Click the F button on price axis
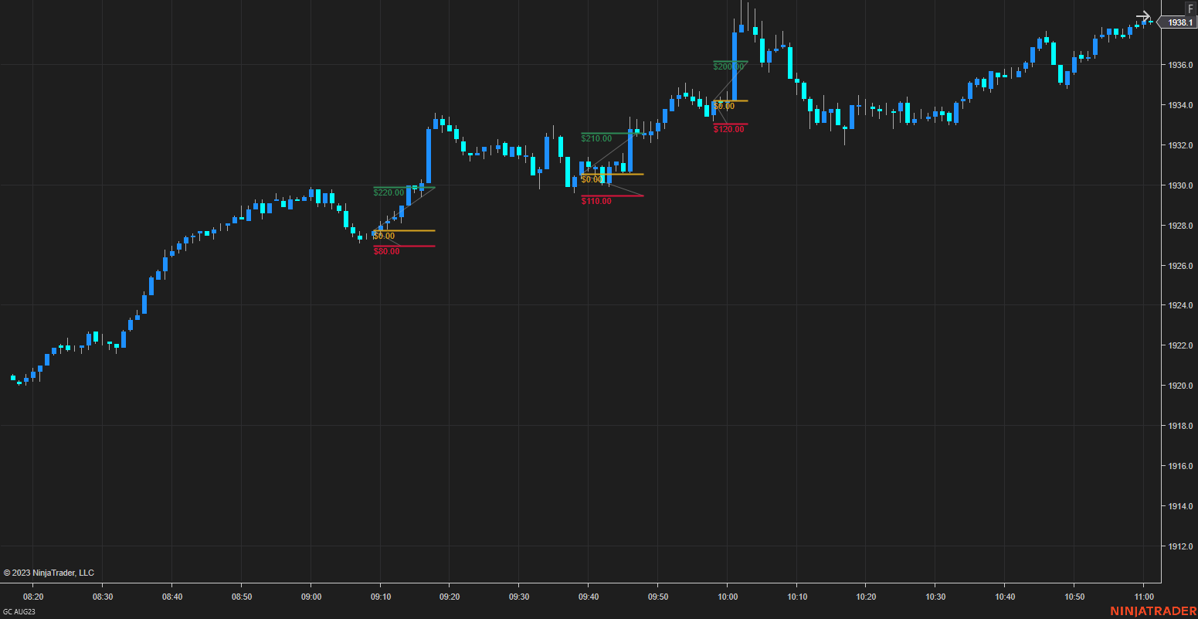The height and width of the screenshot is (619, 1198). [x=1190, y=9]
